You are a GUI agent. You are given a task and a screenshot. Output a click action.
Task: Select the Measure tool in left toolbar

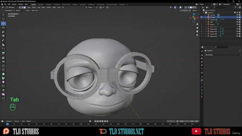pyautogui.click(x=3, y=45)
